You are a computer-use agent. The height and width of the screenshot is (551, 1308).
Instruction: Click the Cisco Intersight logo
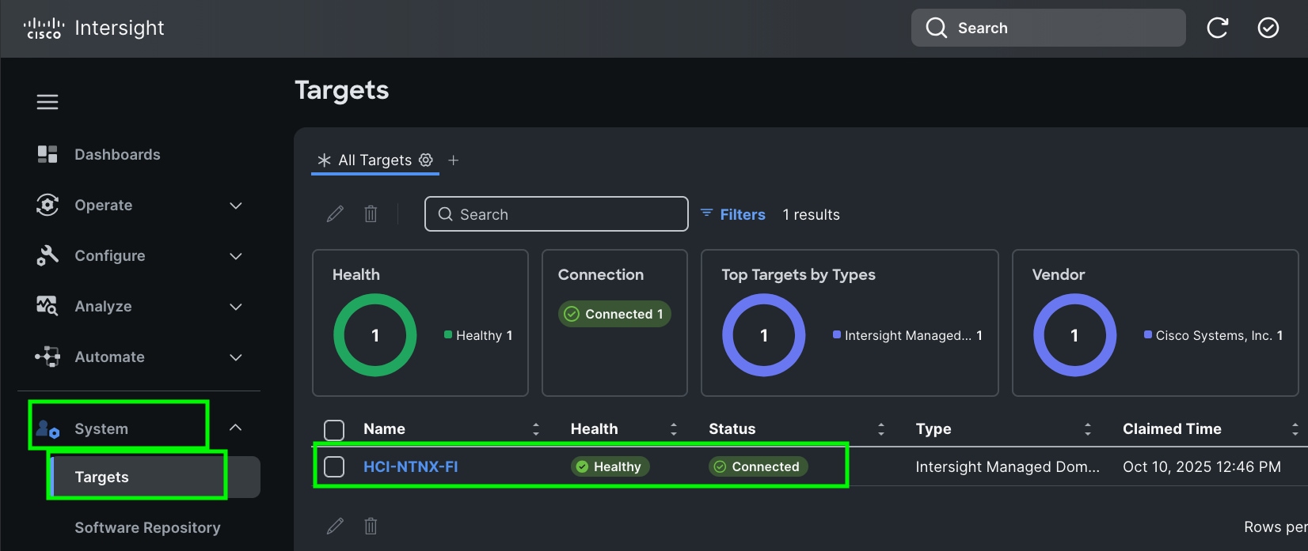pyautogui.click(x=94, y=28)
